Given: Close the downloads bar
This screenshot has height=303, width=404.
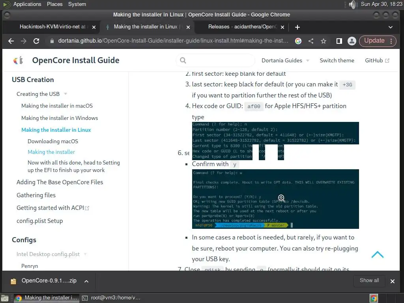Looking at the screenshot, I should 393,281.
